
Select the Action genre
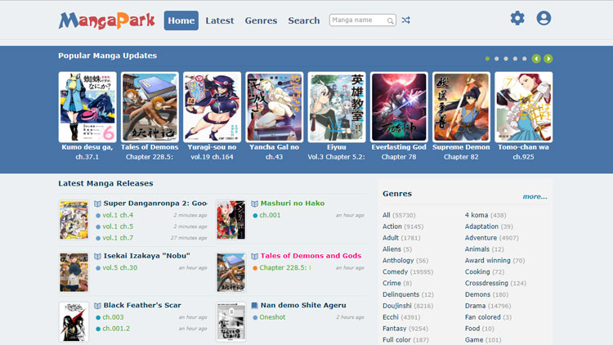[x=392, y=226]
